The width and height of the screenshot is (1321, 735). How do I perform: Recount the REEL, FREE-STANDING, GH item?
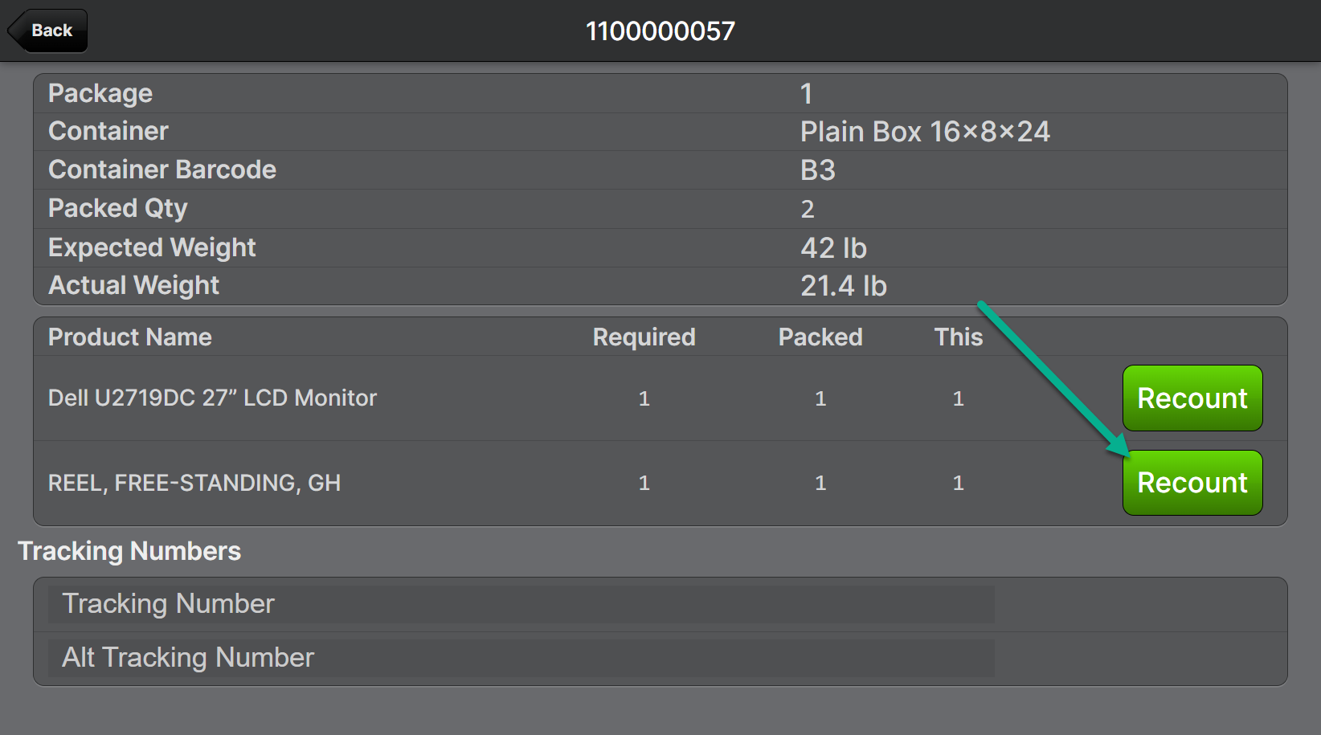coord(1192,483)
